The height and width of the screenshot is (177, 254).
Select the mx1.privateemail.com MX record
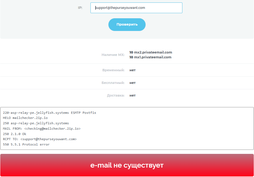tap(150, 57)
